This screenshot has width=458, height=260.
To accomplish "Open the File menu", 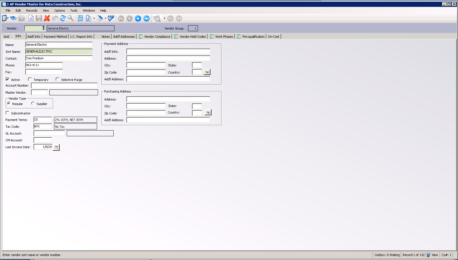I will click(x=8, y=11).
